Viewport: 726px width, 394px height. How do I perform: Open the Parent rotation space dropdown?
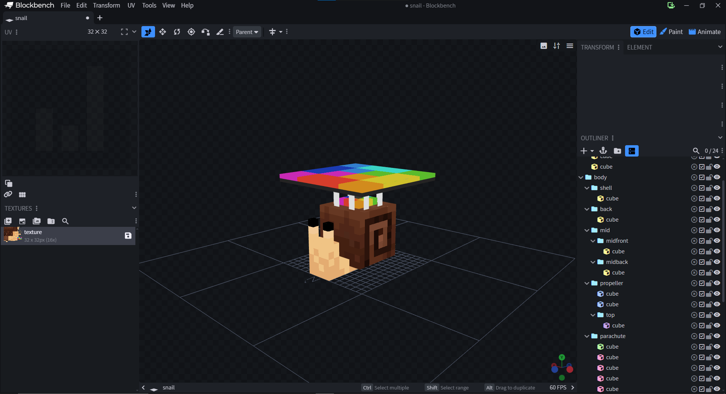(247, 32)
